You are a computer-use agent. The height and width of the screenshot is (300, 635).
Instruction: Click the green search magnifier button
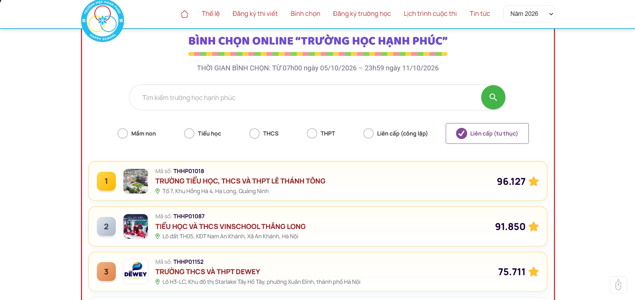click(493, 97)
